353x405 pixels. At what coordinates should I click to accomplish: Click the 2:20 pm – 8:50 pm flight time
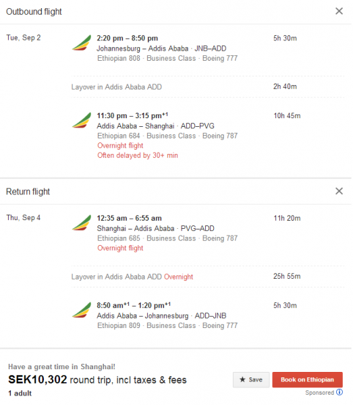pyautogui.click(x=128, y=38)
